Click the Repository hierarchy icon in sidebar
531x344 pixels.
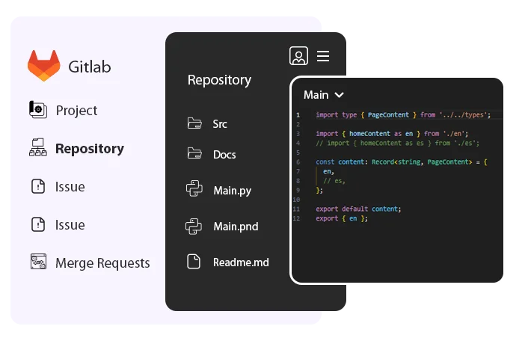click(38, 148)
